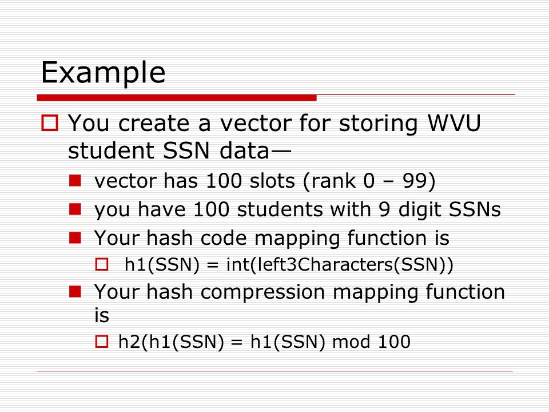Click the formula 'h1(SSN) = int(left3Characters(SSN))'
Screen dimensions: 549x412
coord(289,264)
